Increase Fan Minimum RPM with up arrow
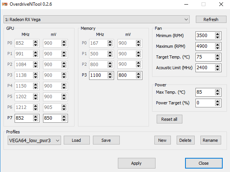This screenshot has height=172, width=230. point(218,34)
